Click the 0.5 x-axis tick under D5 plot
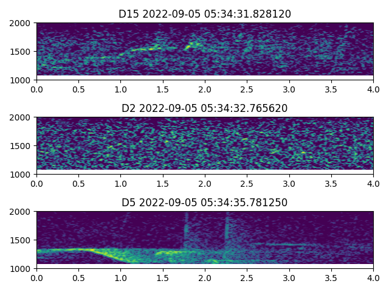Screen dimensions: 389x292 [78, 278]
